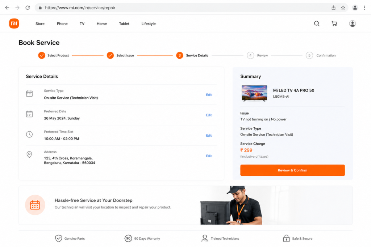Click the step 3 Service Details circle
This screenshot has height=247, width=371.
click(x=180, y=55)
